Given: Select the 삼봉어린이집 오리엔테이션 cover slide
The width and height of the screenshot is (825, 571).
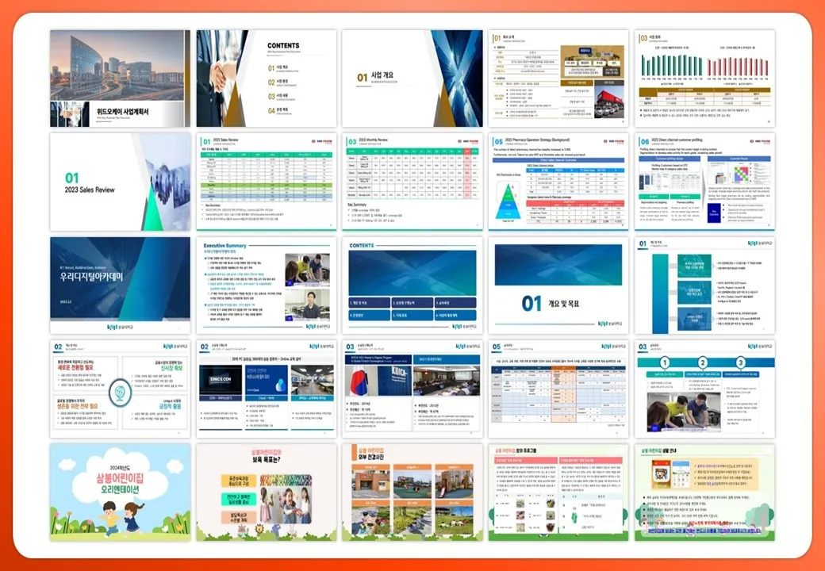Looking at the screenshot, I should [x=120, y=492].
